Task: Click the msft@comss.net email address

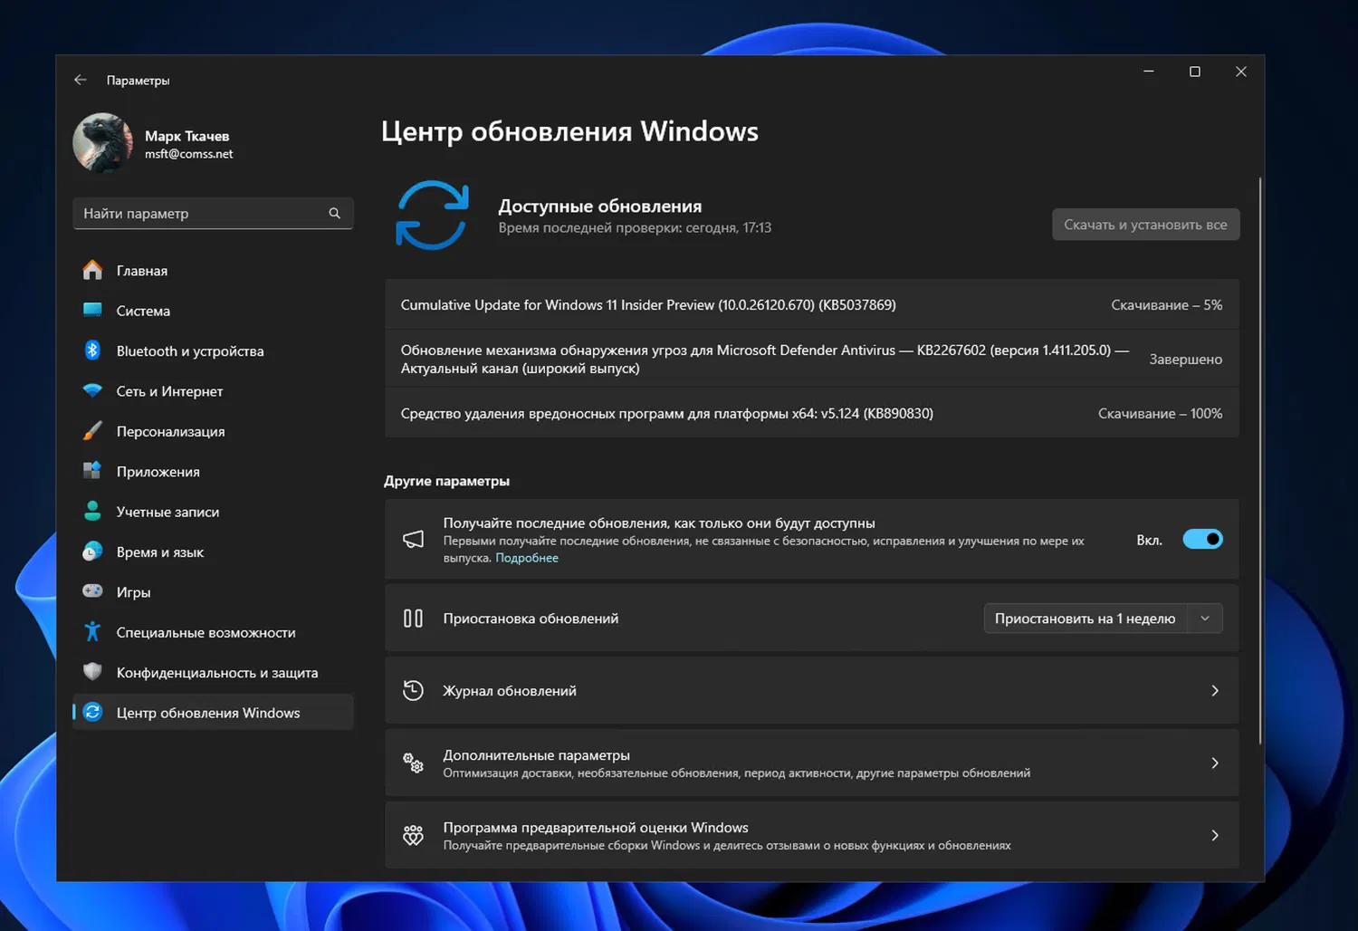Action: [x=189, y=154]
